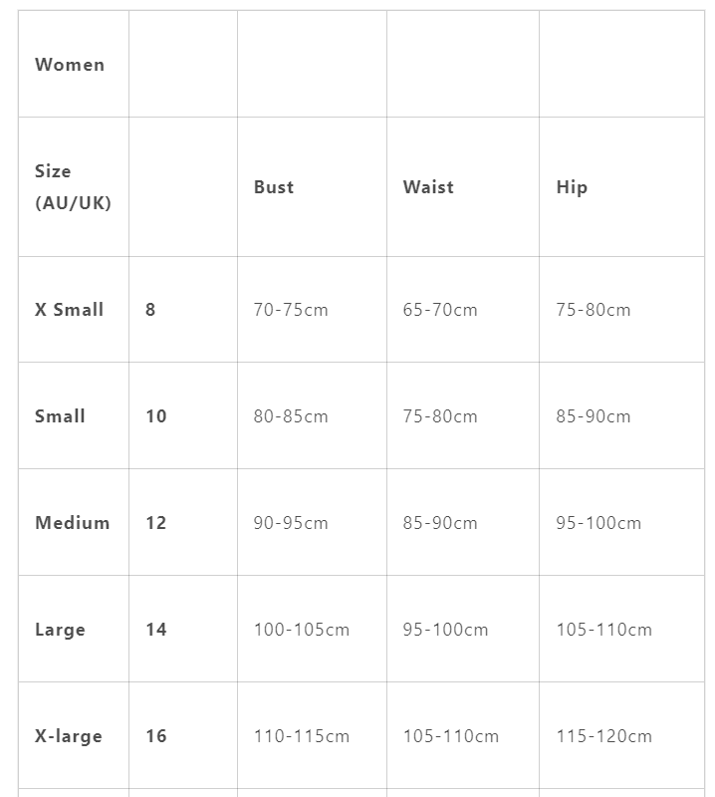Click the 70-75cm bust measurement
Screen dimensions: 715x797
tap(291, 310)
